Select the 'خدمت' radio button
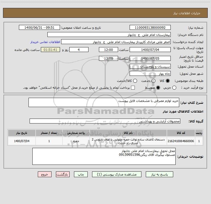 pos(153,81)
